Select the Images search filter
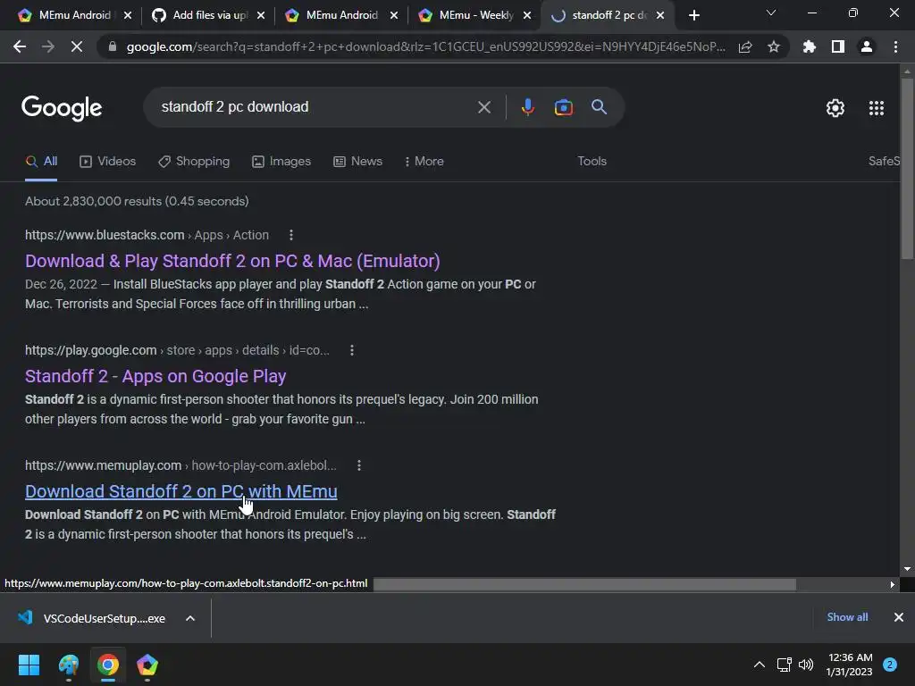 [281, 162]
